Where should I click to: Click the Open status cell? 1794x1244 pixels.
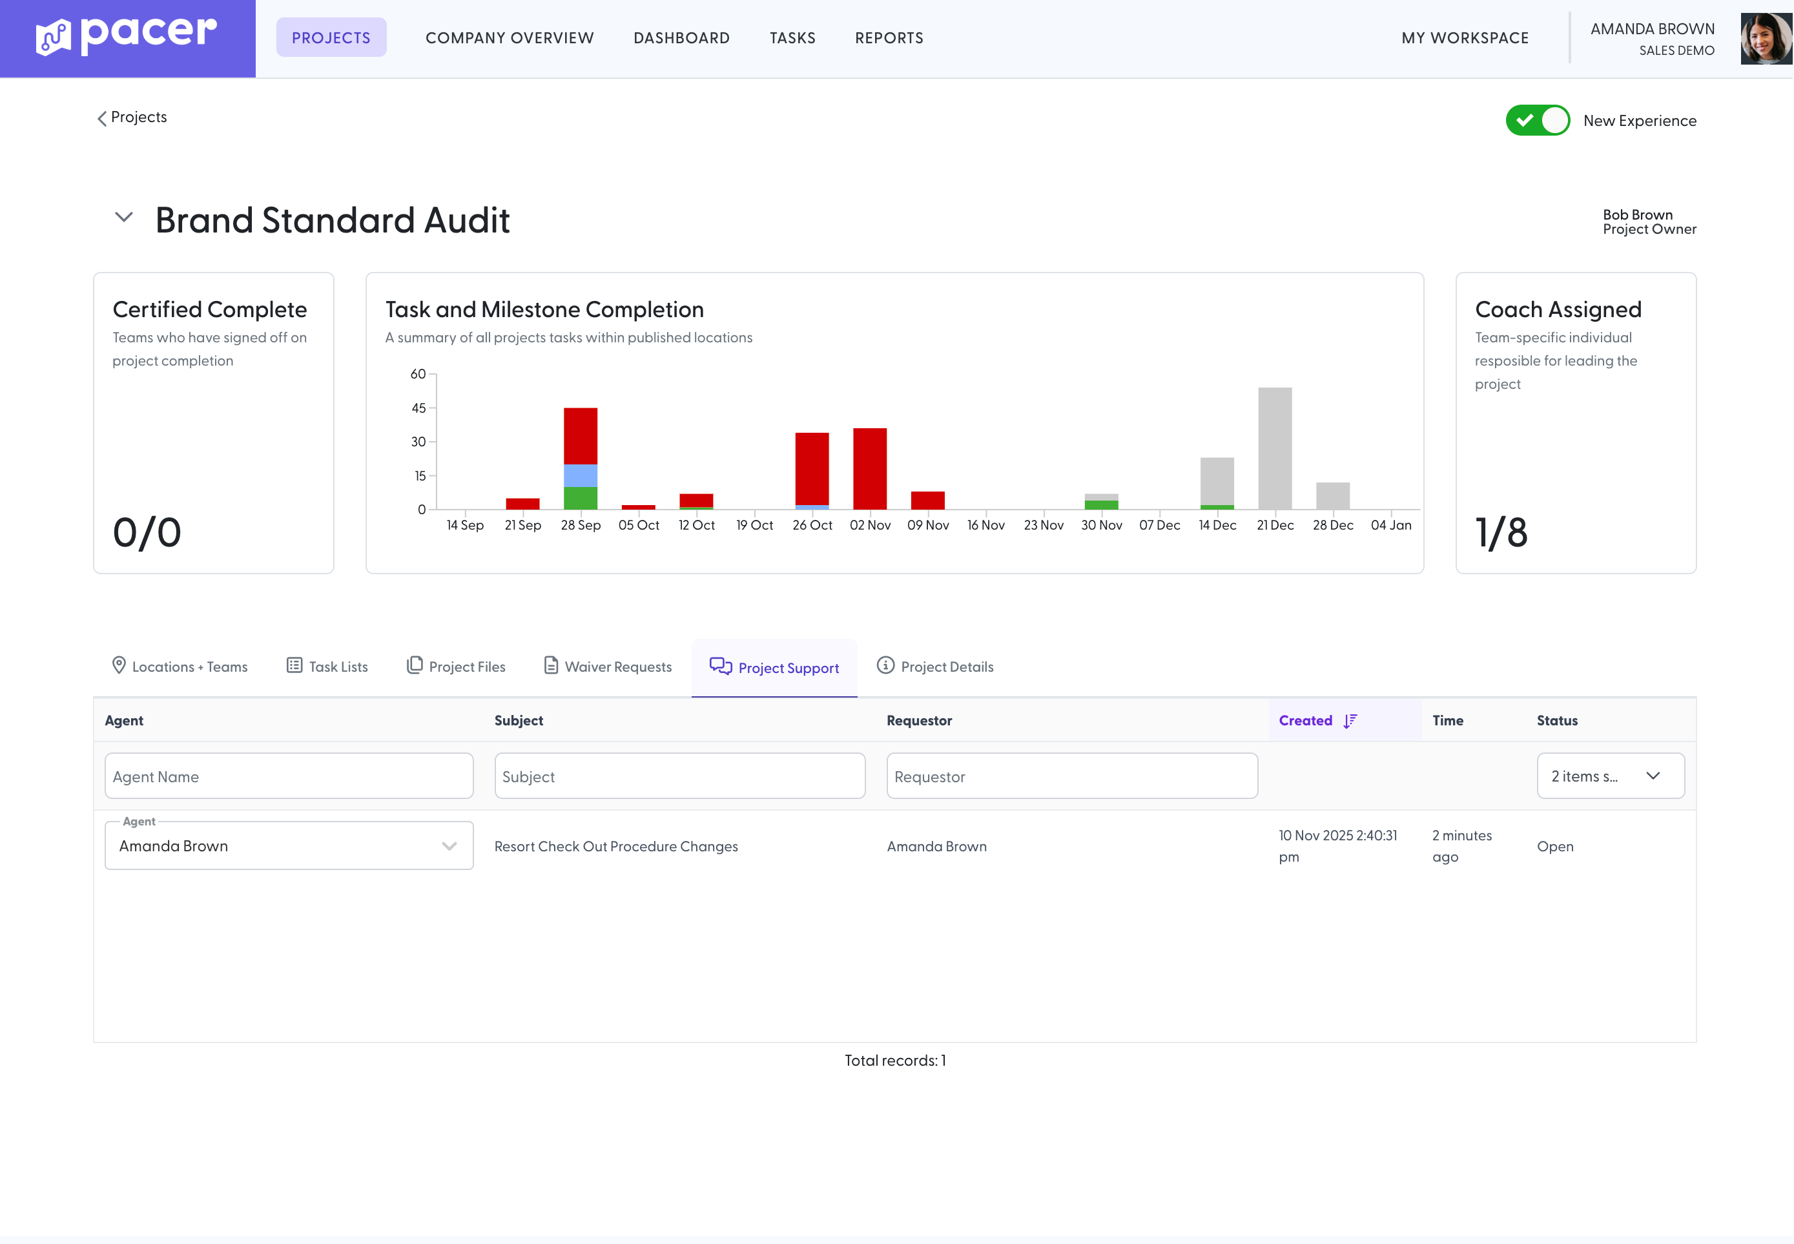point(1556,847)
